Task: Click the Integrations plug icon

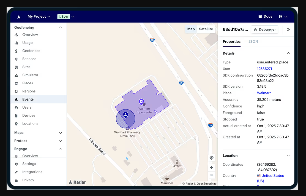Action: tap(17, 172)
